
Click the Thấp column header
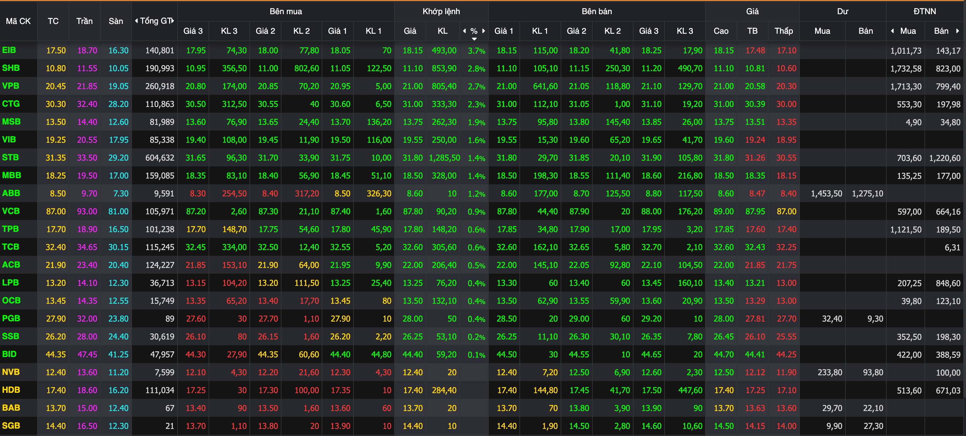tap(784, 31)
